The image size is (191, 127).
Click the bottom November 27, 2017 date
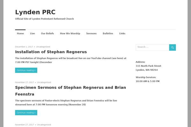click(x=25, y=124)
